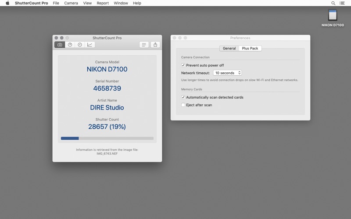The height and width of the screenshot is (219, 351).
Task: Click the camera model NIKON D7100 value
Action: click(x=107, y=69)
